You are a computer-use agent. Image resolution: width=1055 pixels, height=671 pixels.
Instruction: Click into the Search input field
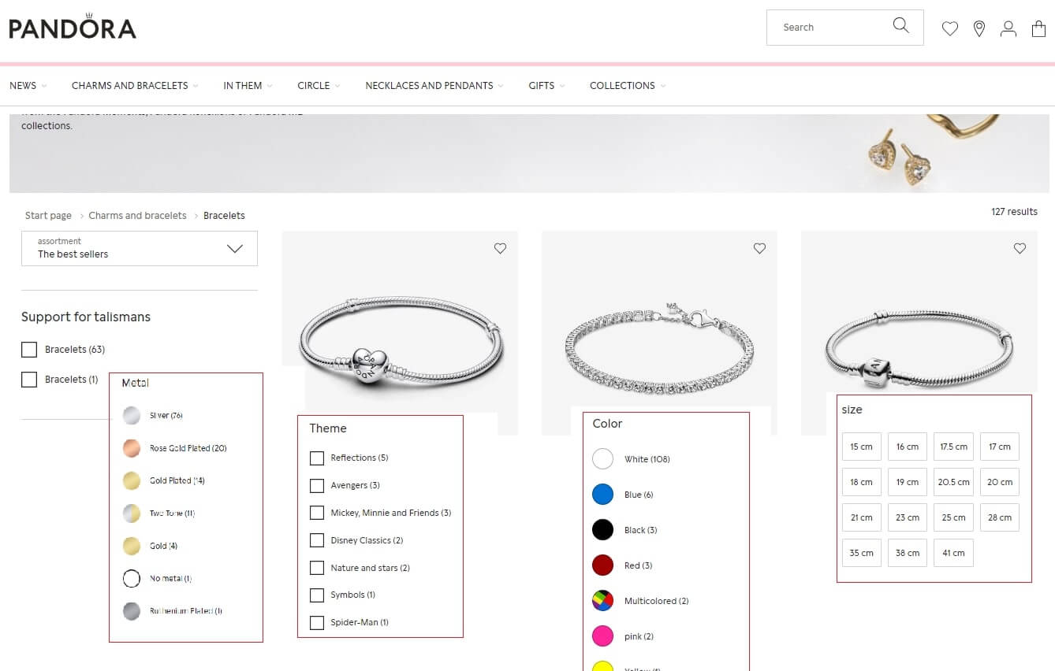(x=828, y=28)
